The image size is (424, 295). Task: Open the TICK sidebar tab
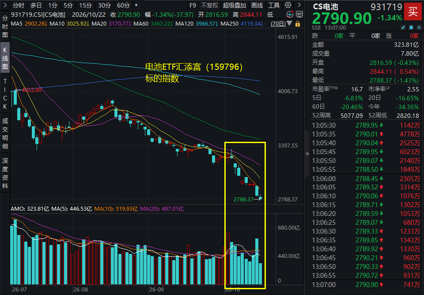[5, 94]
